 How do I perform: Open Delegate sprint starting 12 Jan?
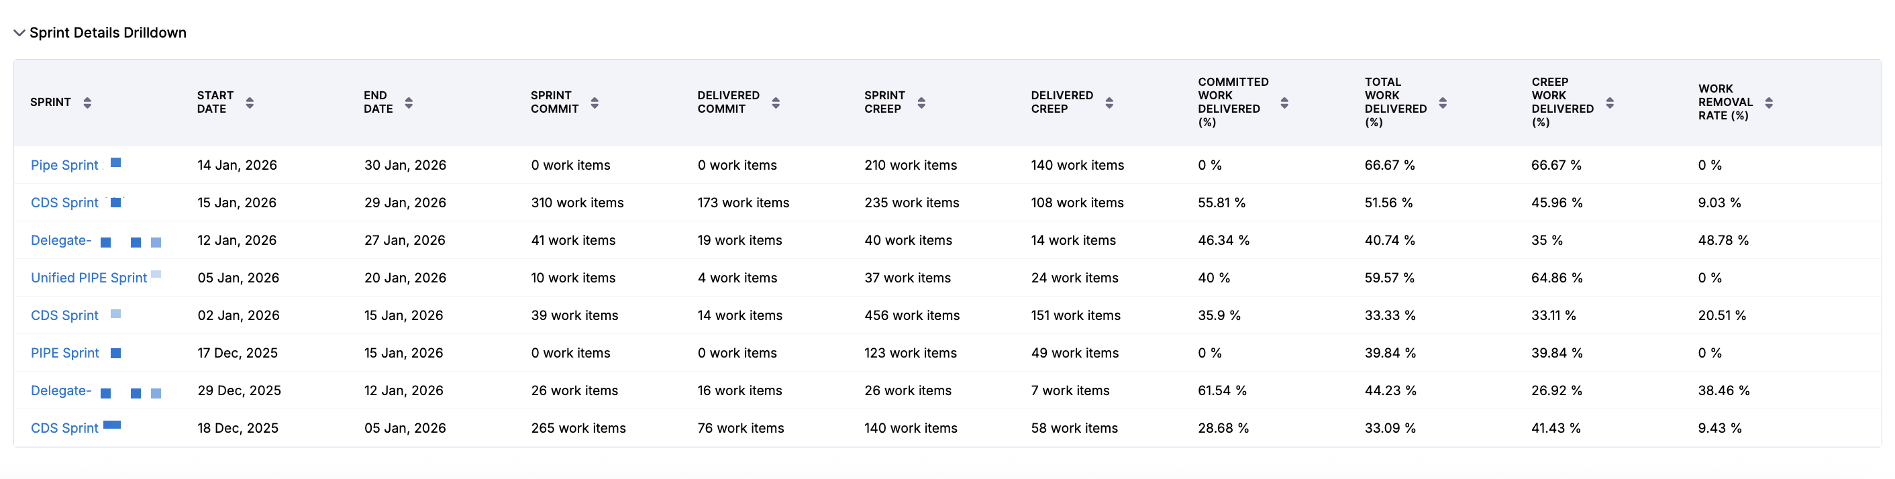[x=61, y=241]
